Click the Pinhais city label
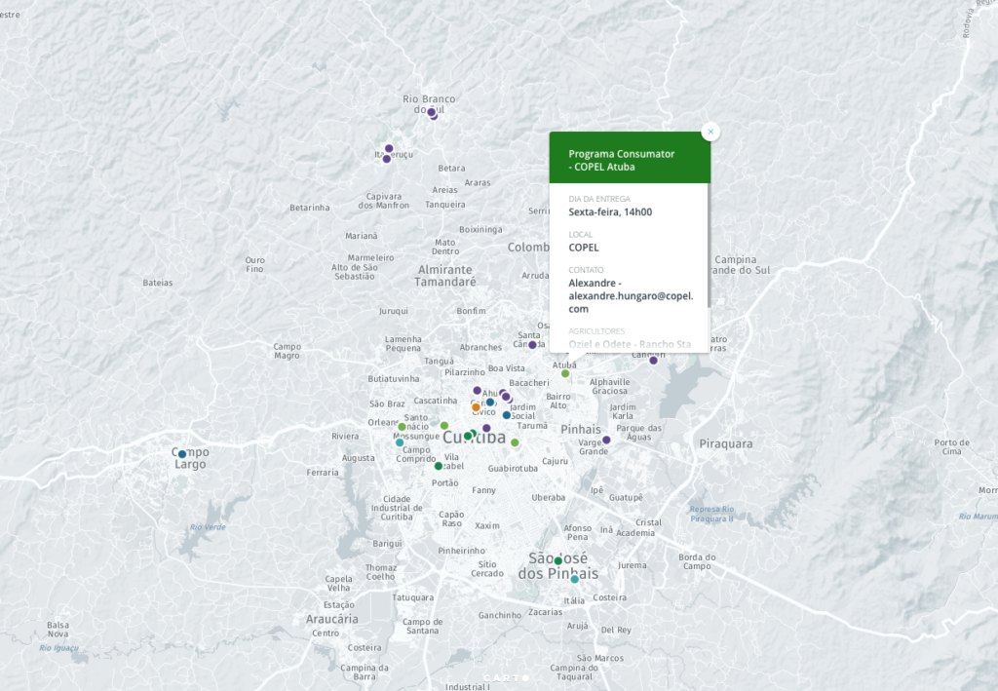998x691 pixels. coord(581,429)
